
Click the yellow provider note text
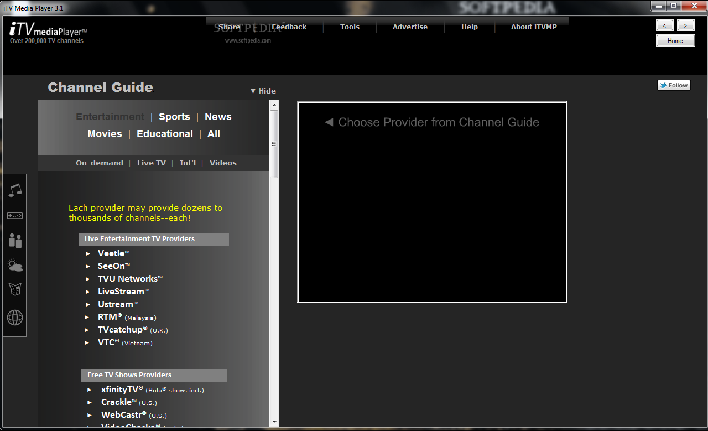(145, 213)
